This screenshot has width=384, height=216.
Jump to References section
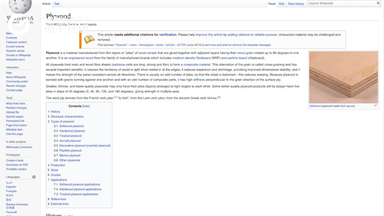[x=59, y=199]
